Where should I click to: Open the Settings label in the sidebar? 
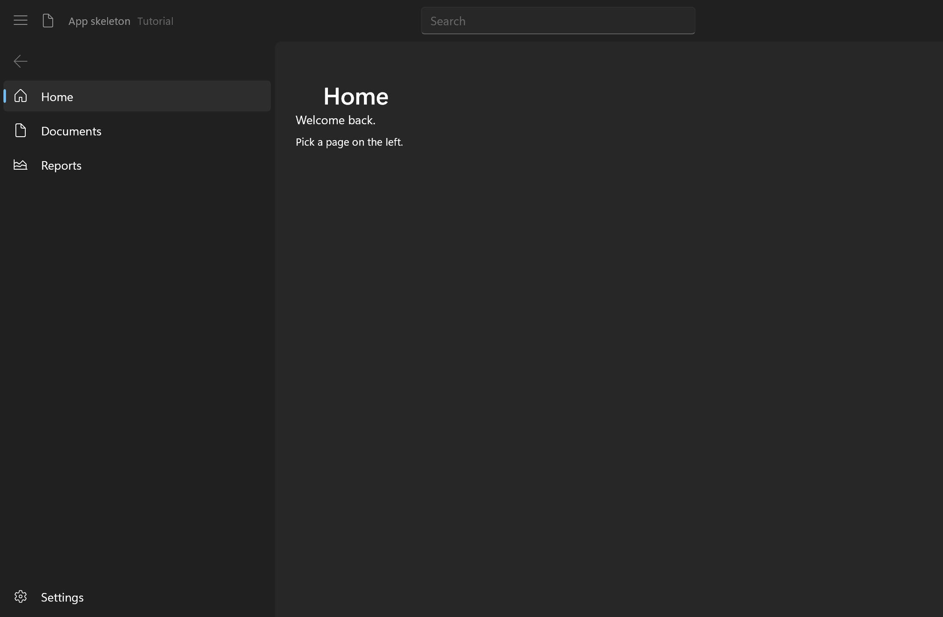click(62, 597)
